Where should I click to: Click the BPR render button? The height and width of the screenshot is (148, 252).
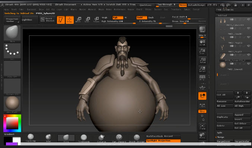pos(202,29)
